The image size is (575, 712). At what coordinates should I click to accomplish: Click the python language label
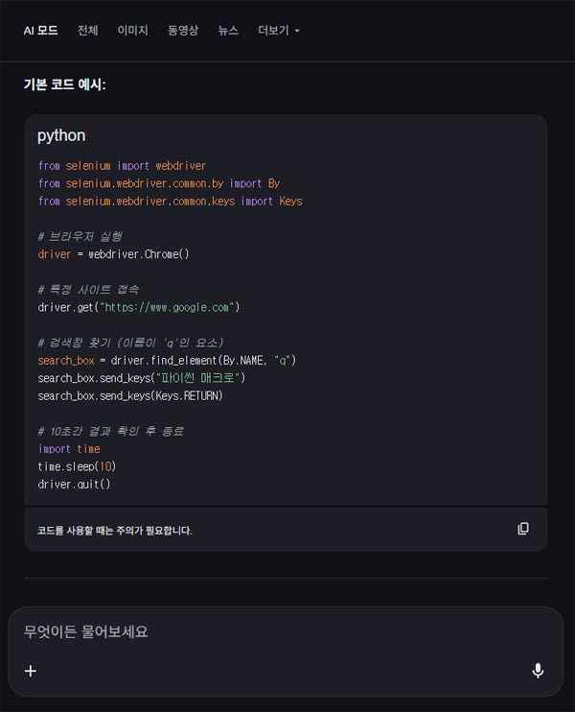click(x=61, y=135)
